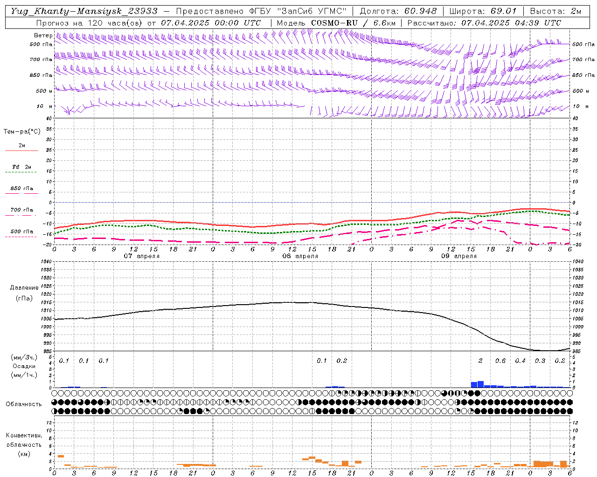Click the 850 гПа temperature legend entry
Image resolution: width=597 pixels, height=477 pixels.
click(x=22, y=188)
